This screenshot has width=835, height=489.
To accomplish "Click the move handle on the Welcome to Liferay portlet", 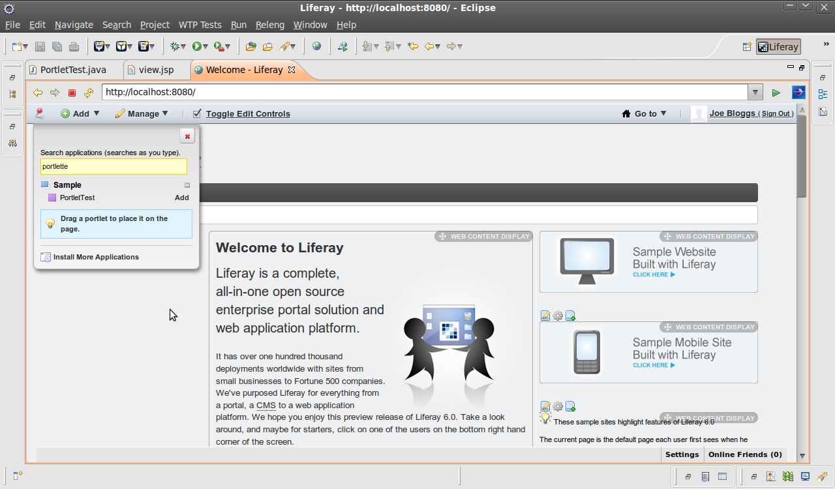I will 442,237.
